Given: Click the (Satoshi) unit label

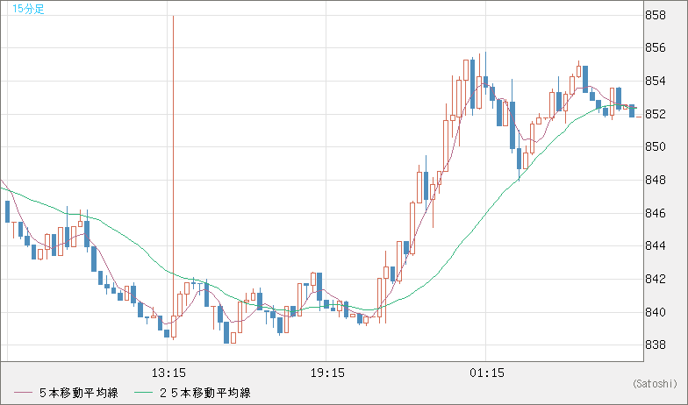Looking at the screenshot, I should click(x=655, y=384).
